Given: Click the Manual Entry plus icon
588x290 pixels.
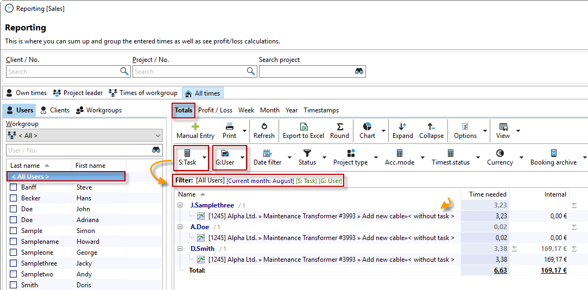Looking at the screenshot, I should tap(195, 127).
